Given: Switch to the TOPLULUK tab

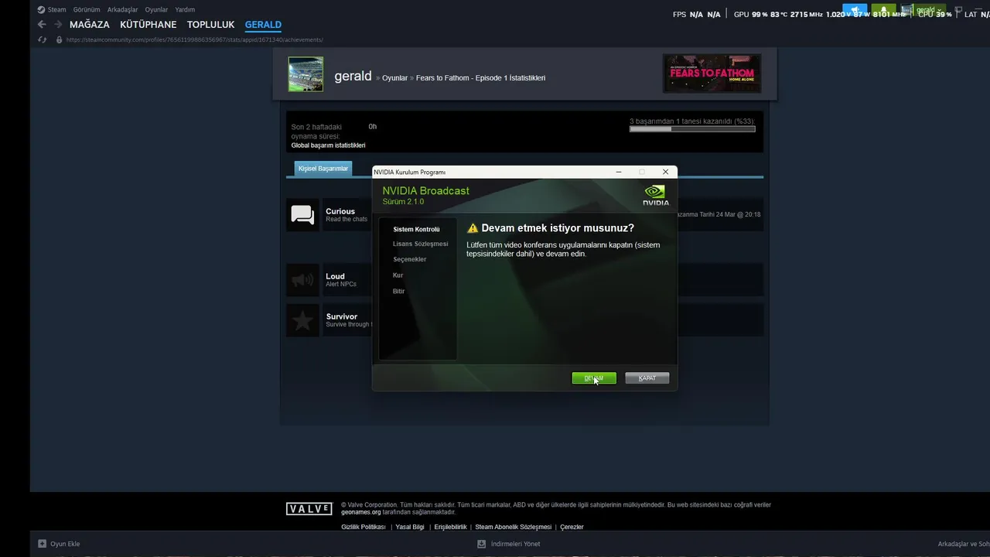Looking at the screenshot, I should pos(210,25).
